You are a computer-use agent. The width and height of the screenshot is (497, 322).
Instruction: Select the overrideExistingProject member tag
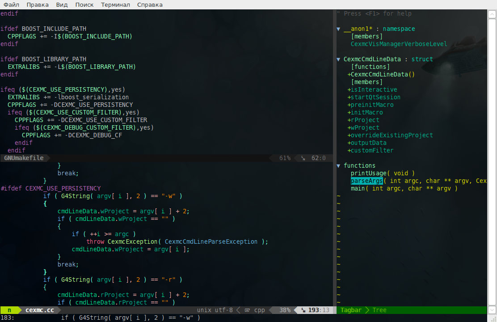pyautogui.click(x=390, y=136)
